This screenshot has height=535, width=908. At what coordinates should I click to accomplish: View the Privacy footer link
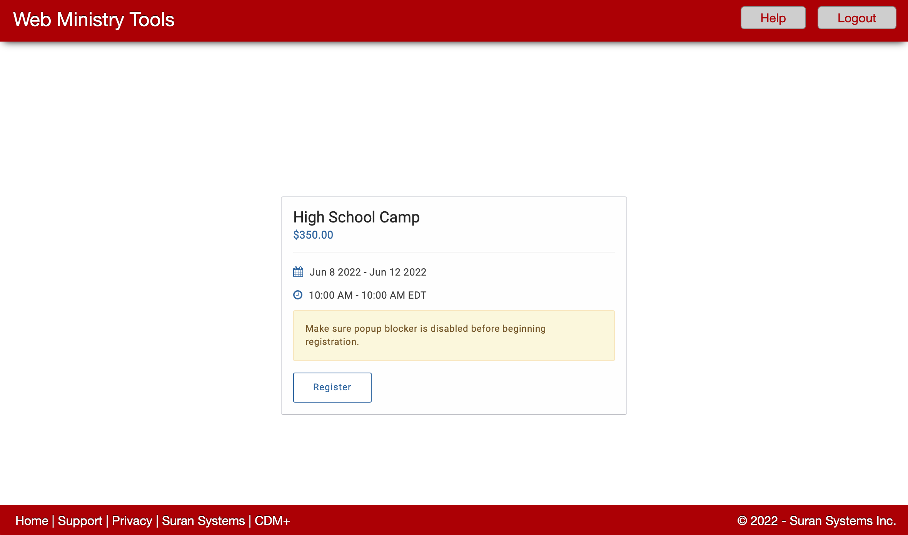132,521
